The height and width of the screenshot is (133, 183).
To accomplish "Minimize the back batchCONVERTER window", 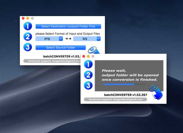I will click(x=28, y=18).
